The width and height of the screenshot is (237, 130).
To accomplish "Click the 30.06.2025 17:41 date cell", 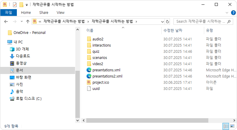I will (x=177, y=83).
